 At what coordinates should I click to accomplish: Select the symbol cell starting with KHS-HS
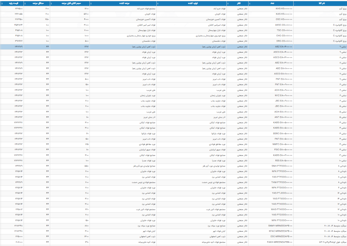pos(271,9)
